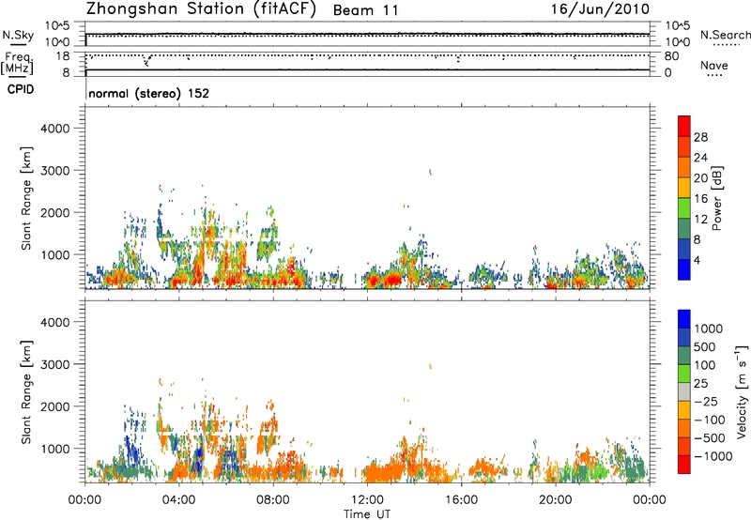Select the Freq. [MHz] axis label
Screen dimensions: 751x520
tap(17, 63)
